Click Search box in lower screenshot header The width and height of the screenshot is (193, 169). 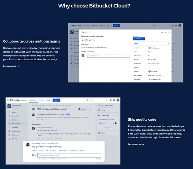point(97,100)
